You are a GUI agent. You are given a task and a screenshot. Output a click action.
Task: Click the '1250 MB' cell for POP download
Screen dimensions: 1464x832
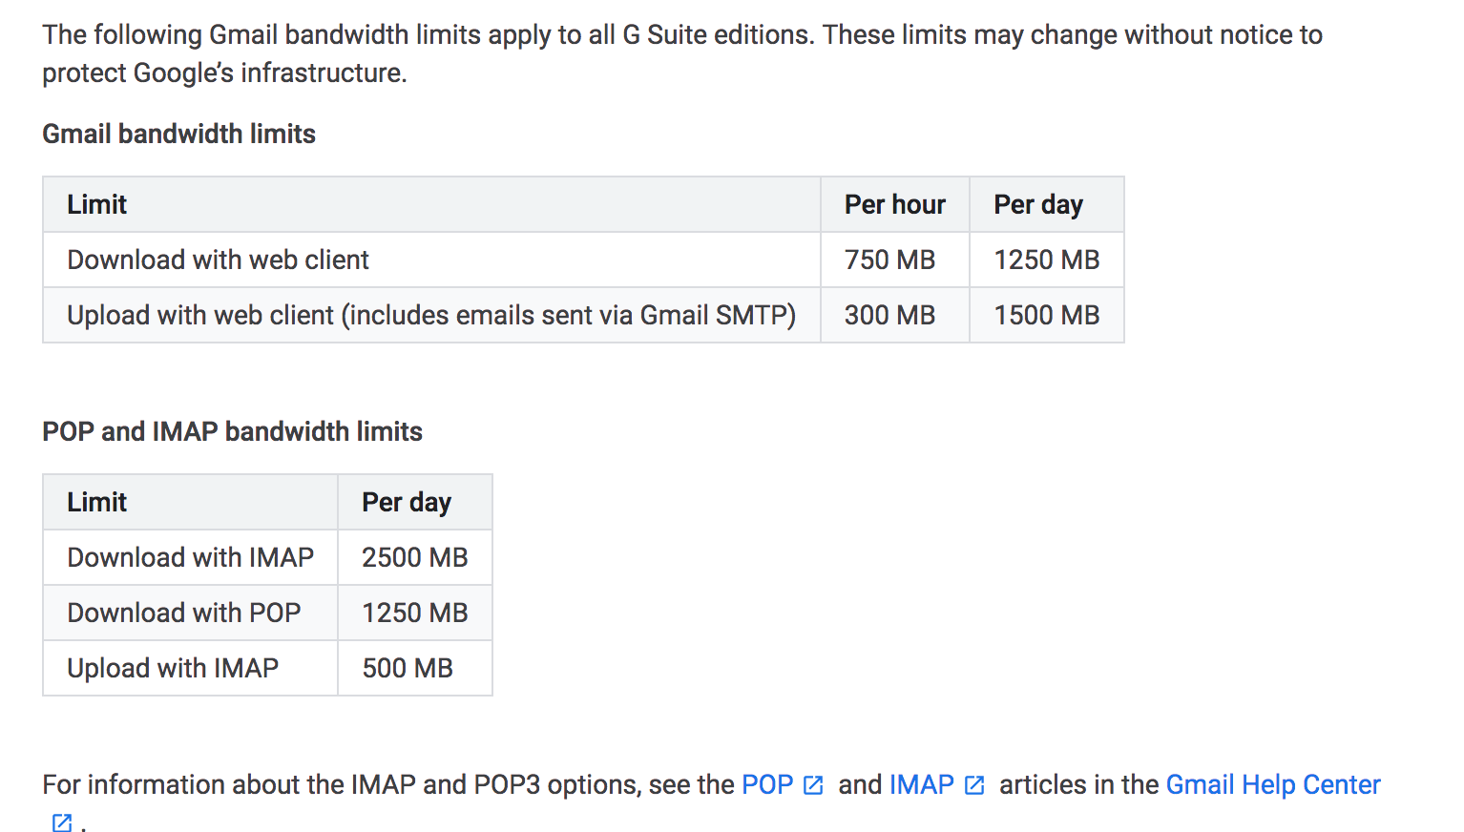[415, 613]
